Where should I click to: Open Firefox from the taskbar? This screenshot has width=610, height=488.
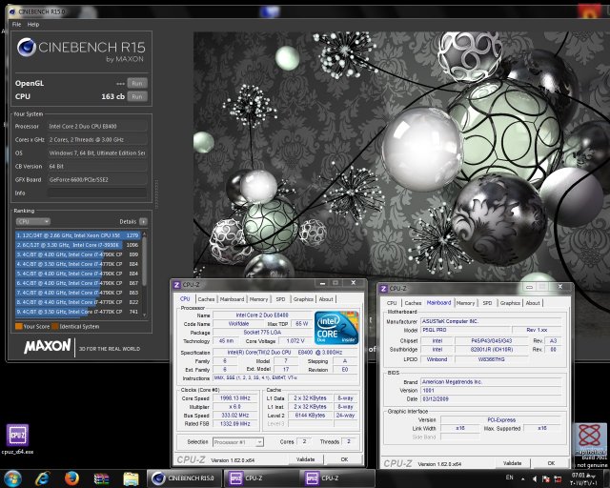71,478
